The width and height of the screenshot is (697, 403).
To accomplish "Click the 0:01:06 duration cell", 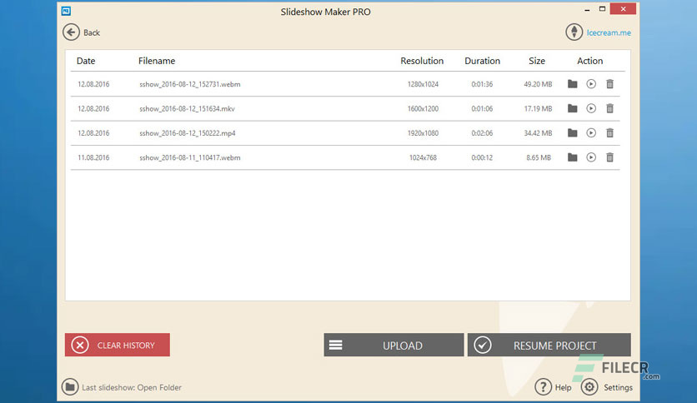I will [x=482, y=108].
